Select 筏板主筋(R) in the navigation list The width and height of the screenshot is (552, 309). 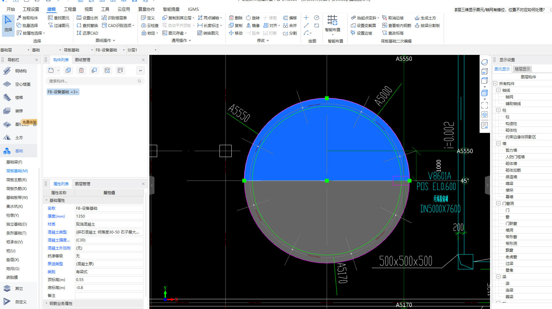click(x=17, y=180)
